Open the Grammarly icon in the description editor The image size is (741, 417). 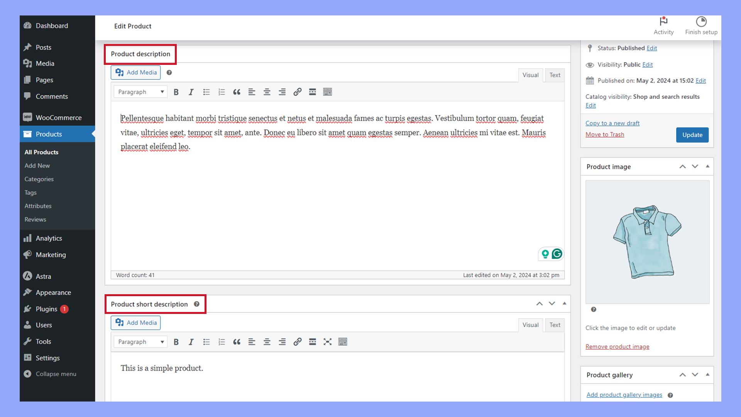click(557, 254)
